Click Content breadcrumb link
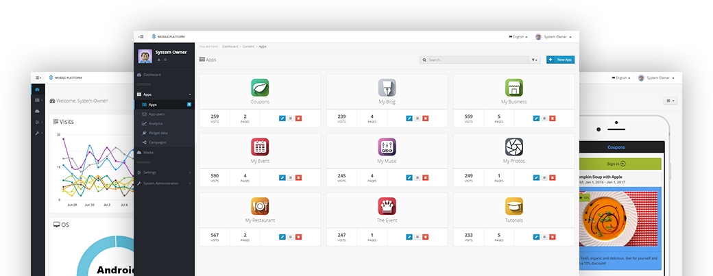Screen dimensions: 713x276 click(248, 47)
